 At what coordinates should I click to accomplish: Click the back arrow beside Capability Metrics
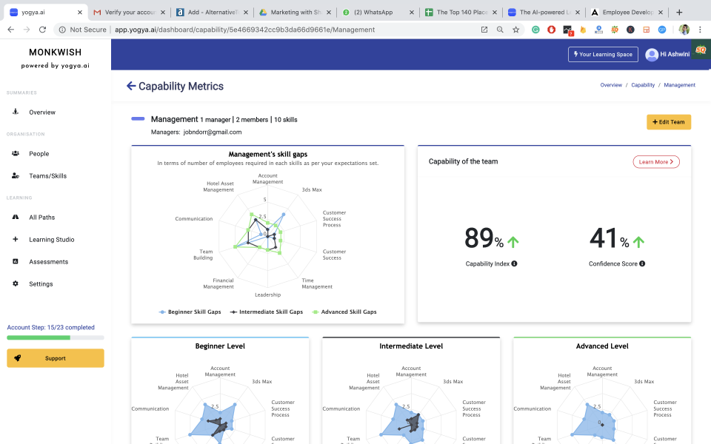tap(131, 87)
